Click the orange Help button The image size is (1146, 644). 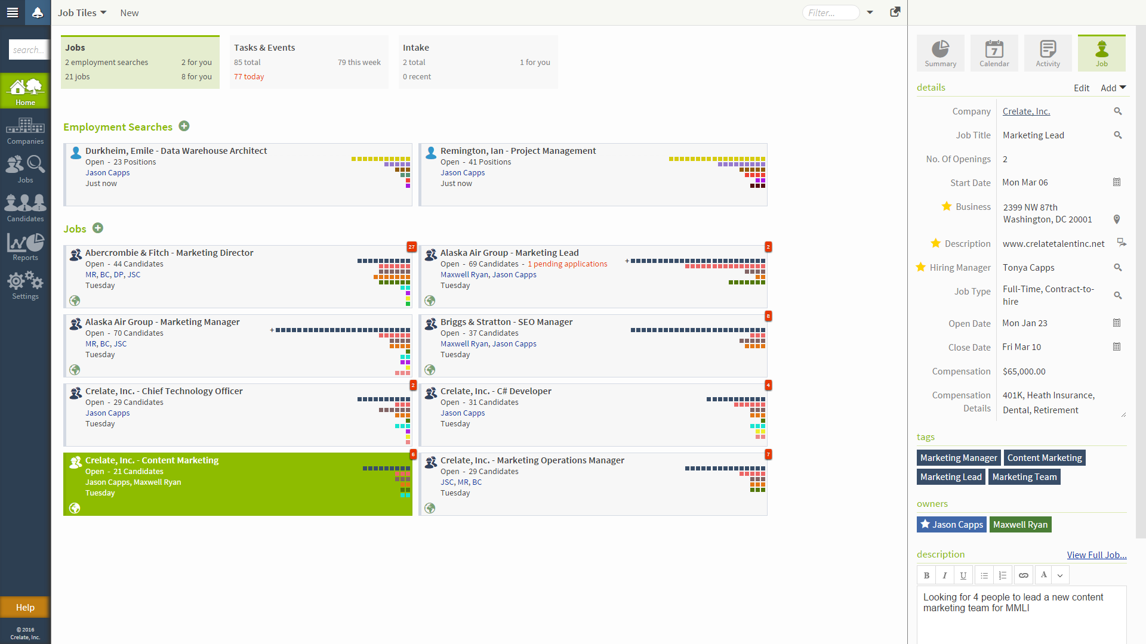click(25, 607)
